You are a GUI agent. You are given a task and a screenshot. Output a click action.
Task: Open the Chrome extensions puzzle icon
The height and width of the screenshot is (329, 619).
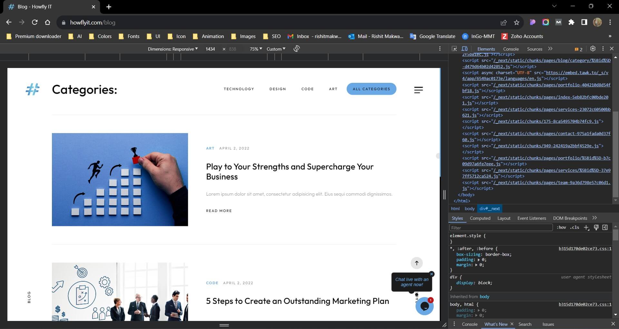click(571, 22)
